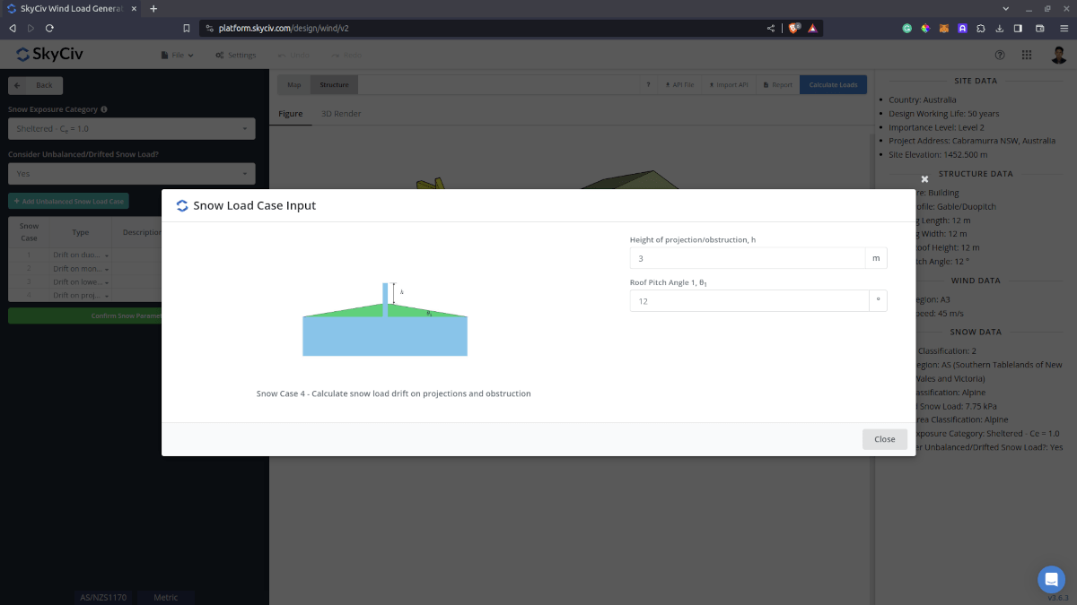Click the Project Address text in Site Data
This screenshot has height=605, width=1077.
[x=972, y=141]
